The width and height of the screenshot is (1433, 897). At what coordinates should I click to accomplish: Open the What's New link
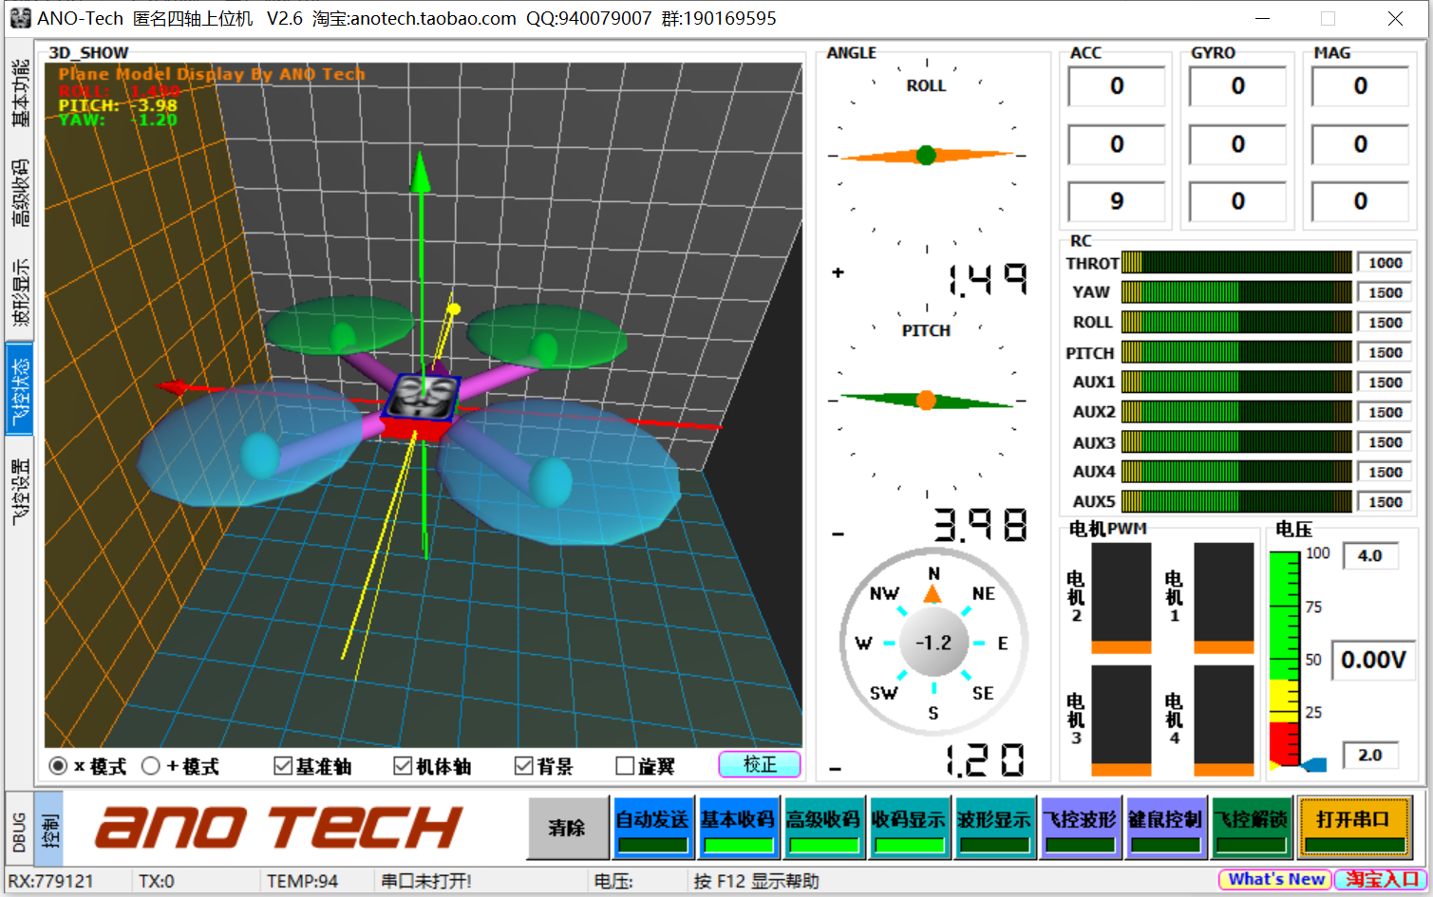(x=1275, y=880)
